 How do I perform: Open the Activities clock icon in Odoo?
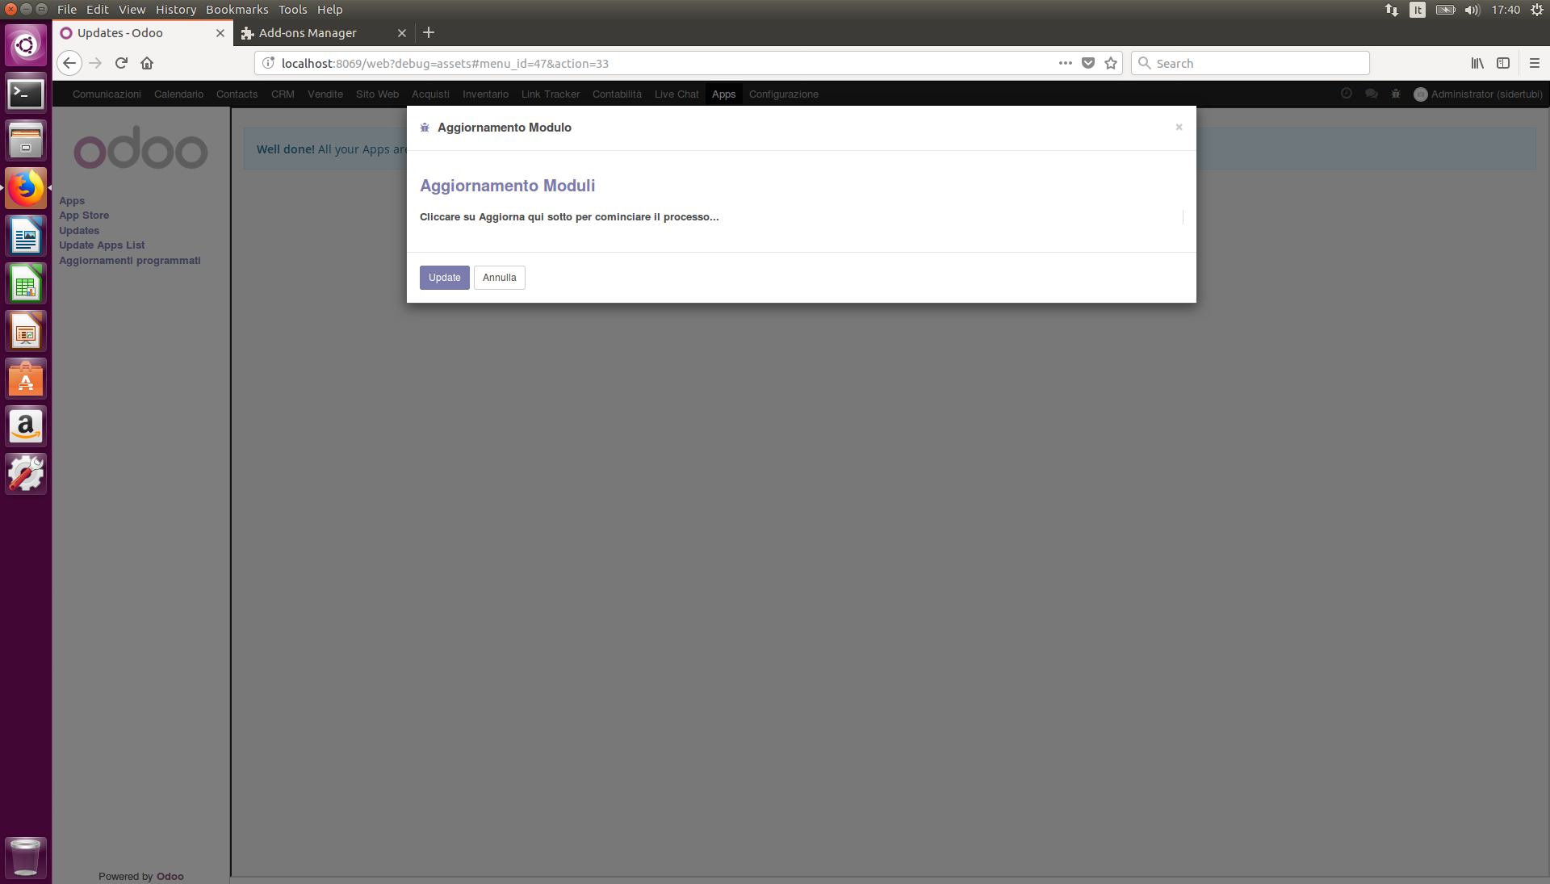tap(1347, 94)
